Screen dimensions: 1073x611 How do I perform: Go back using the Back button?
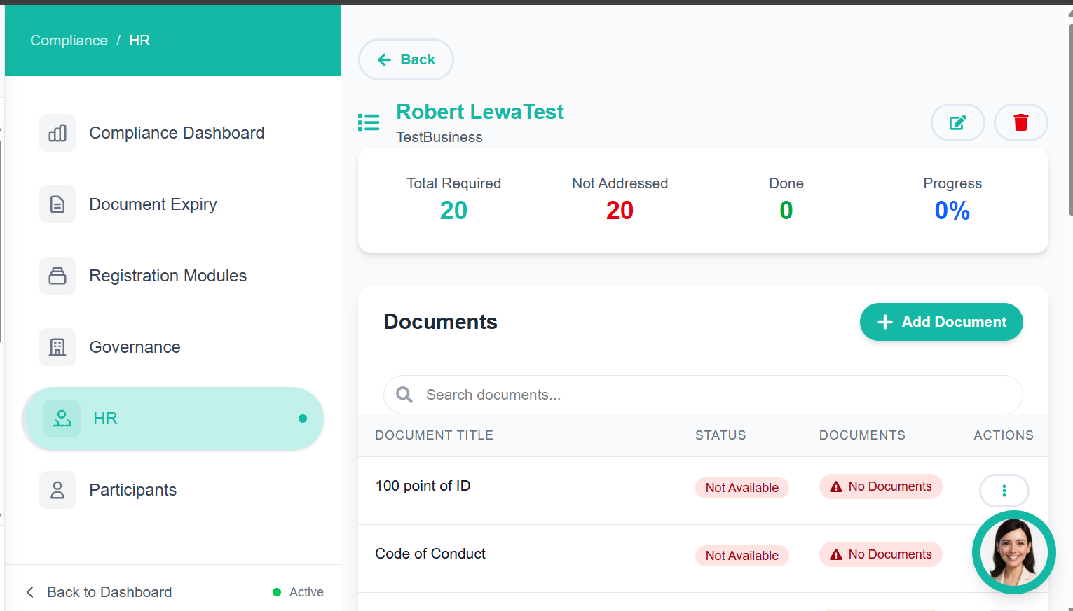point(406,59)
